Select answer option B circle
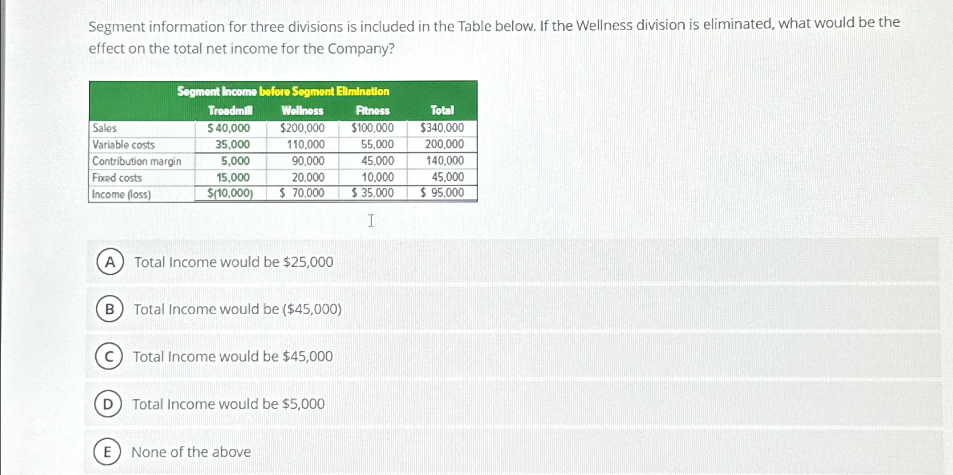Image resolution: width=953 pixels, height=475 pixels. click(108, 310)
